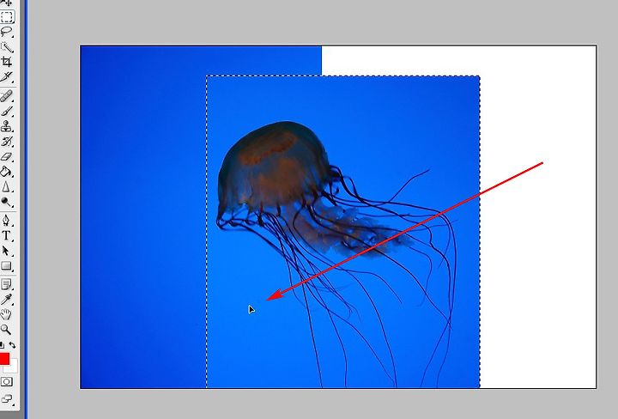Image resolution: width=618 pixels, height=419 pixels.
Task: Select the Eyedropper tool
Action: click(7, 300)
